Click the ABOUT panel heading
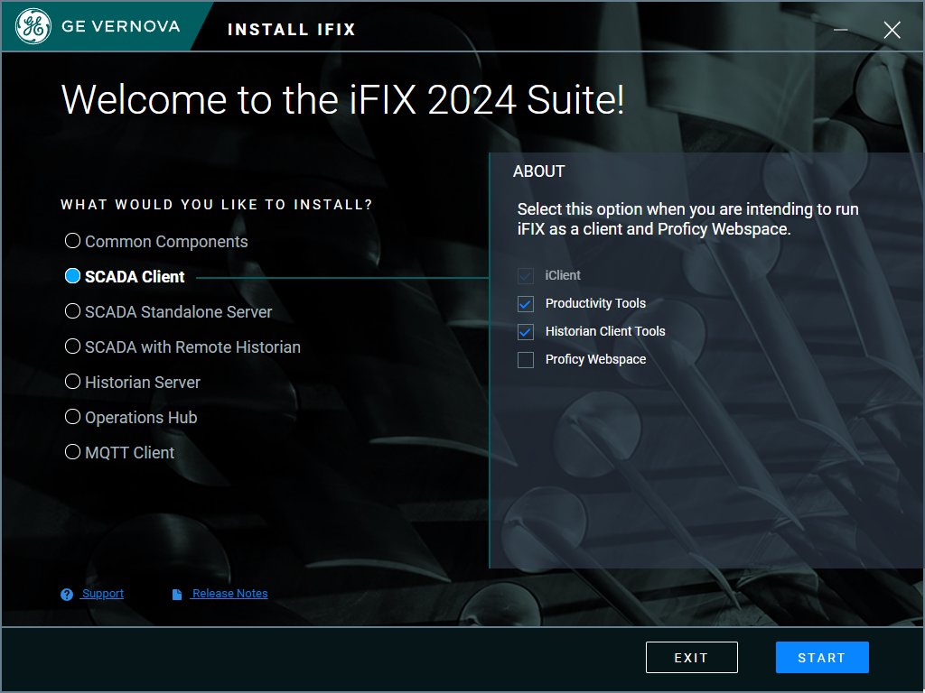 [538, 171]
